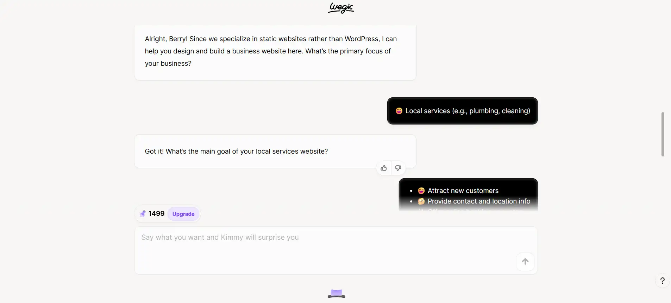The width and height of the screenshot is (671, 303).
Task: Click the purple hat icon at bottom
Action: point(336,294)
